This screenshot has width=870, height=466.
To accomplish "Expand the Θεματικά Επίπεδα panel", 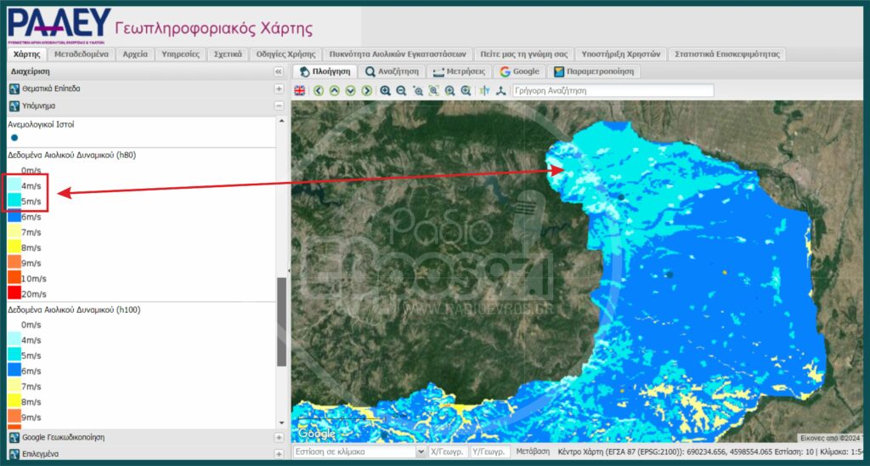I will 279,88.
